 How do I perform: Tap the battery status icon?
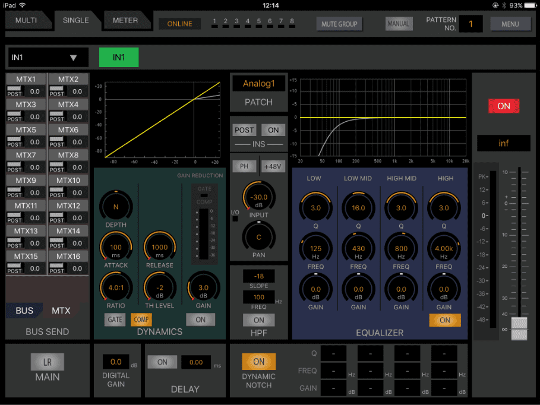(x=530, y=5)
